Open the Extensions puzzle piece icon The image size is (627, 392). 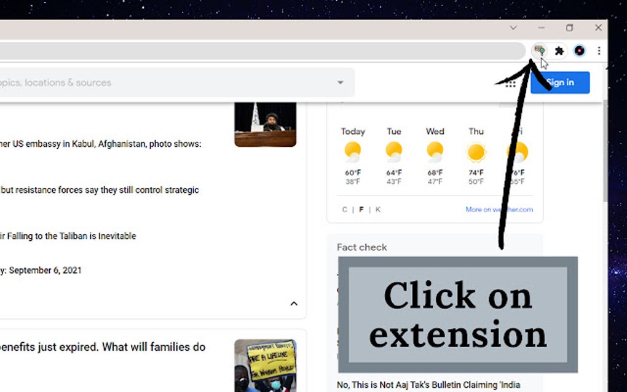pos(559,51)
